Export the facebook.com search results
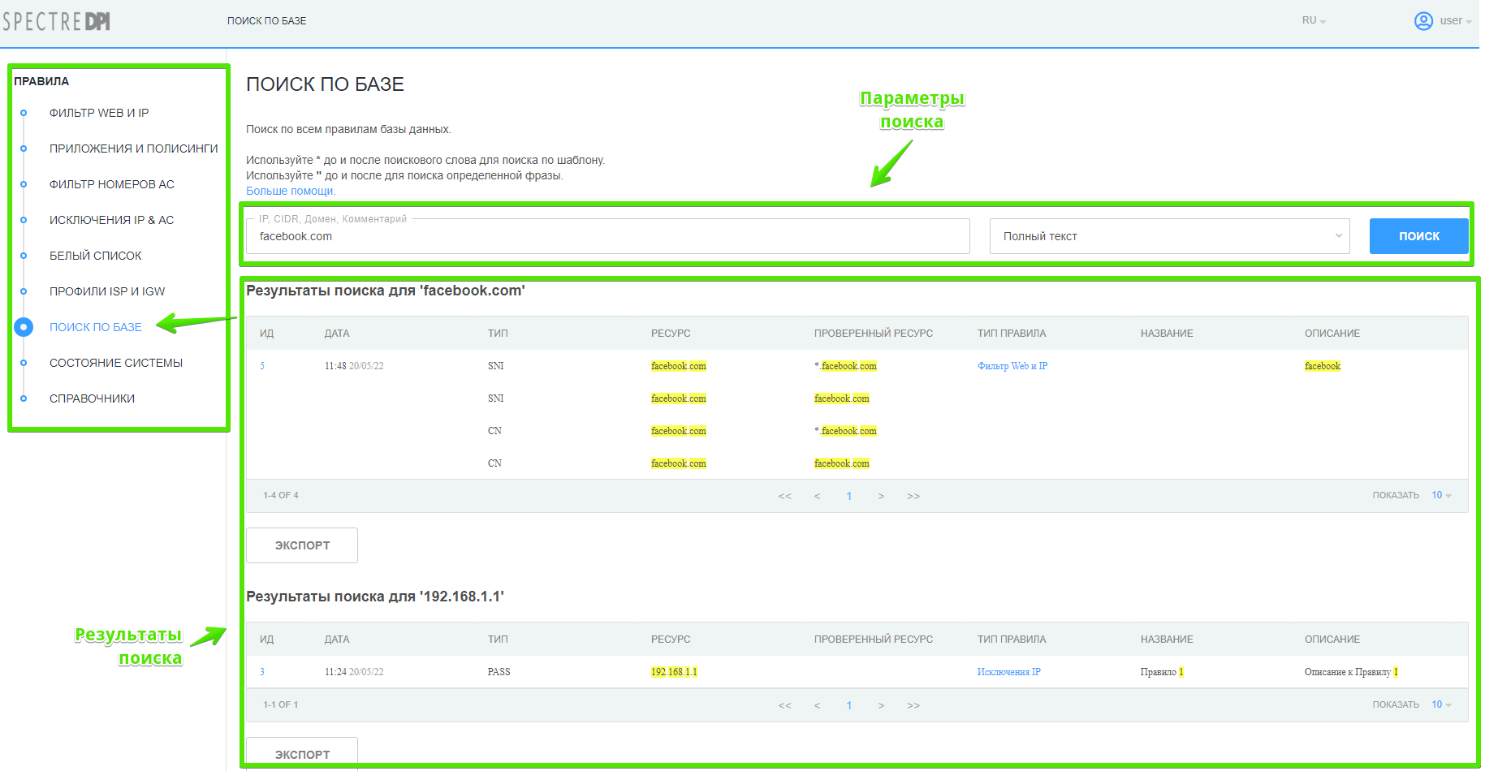This screenshot has height=771, width=1485. pos(302,545)
